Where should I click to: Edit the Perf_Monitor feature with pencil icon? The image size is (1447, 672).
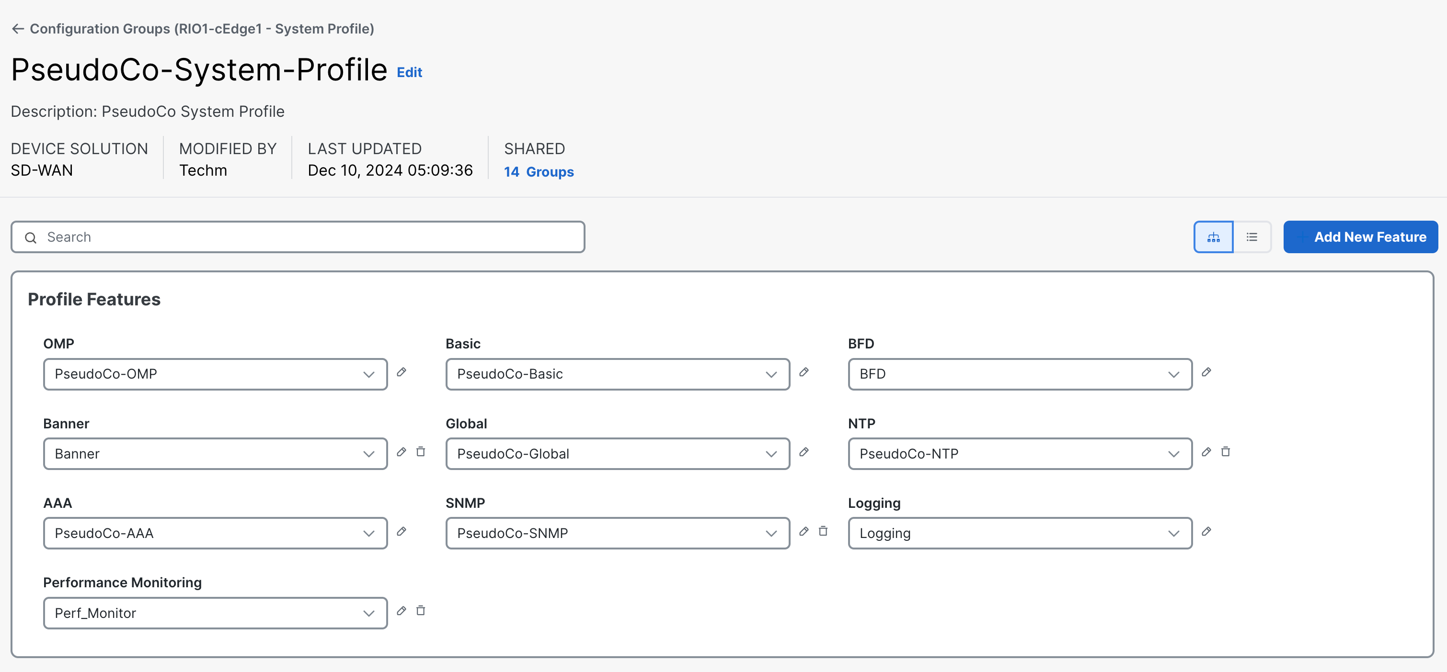402,611
